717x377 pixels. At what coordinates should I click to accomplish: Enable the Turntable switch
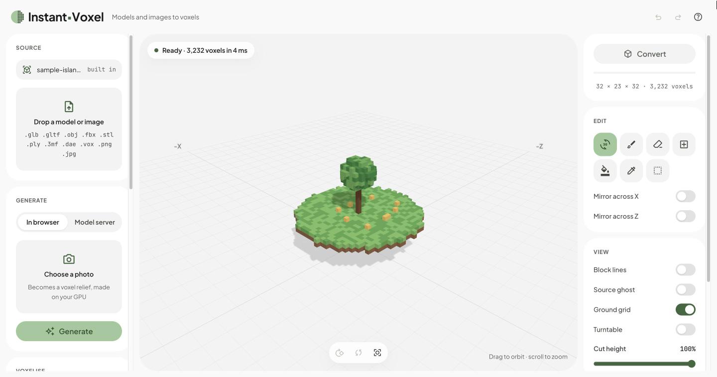686,330
